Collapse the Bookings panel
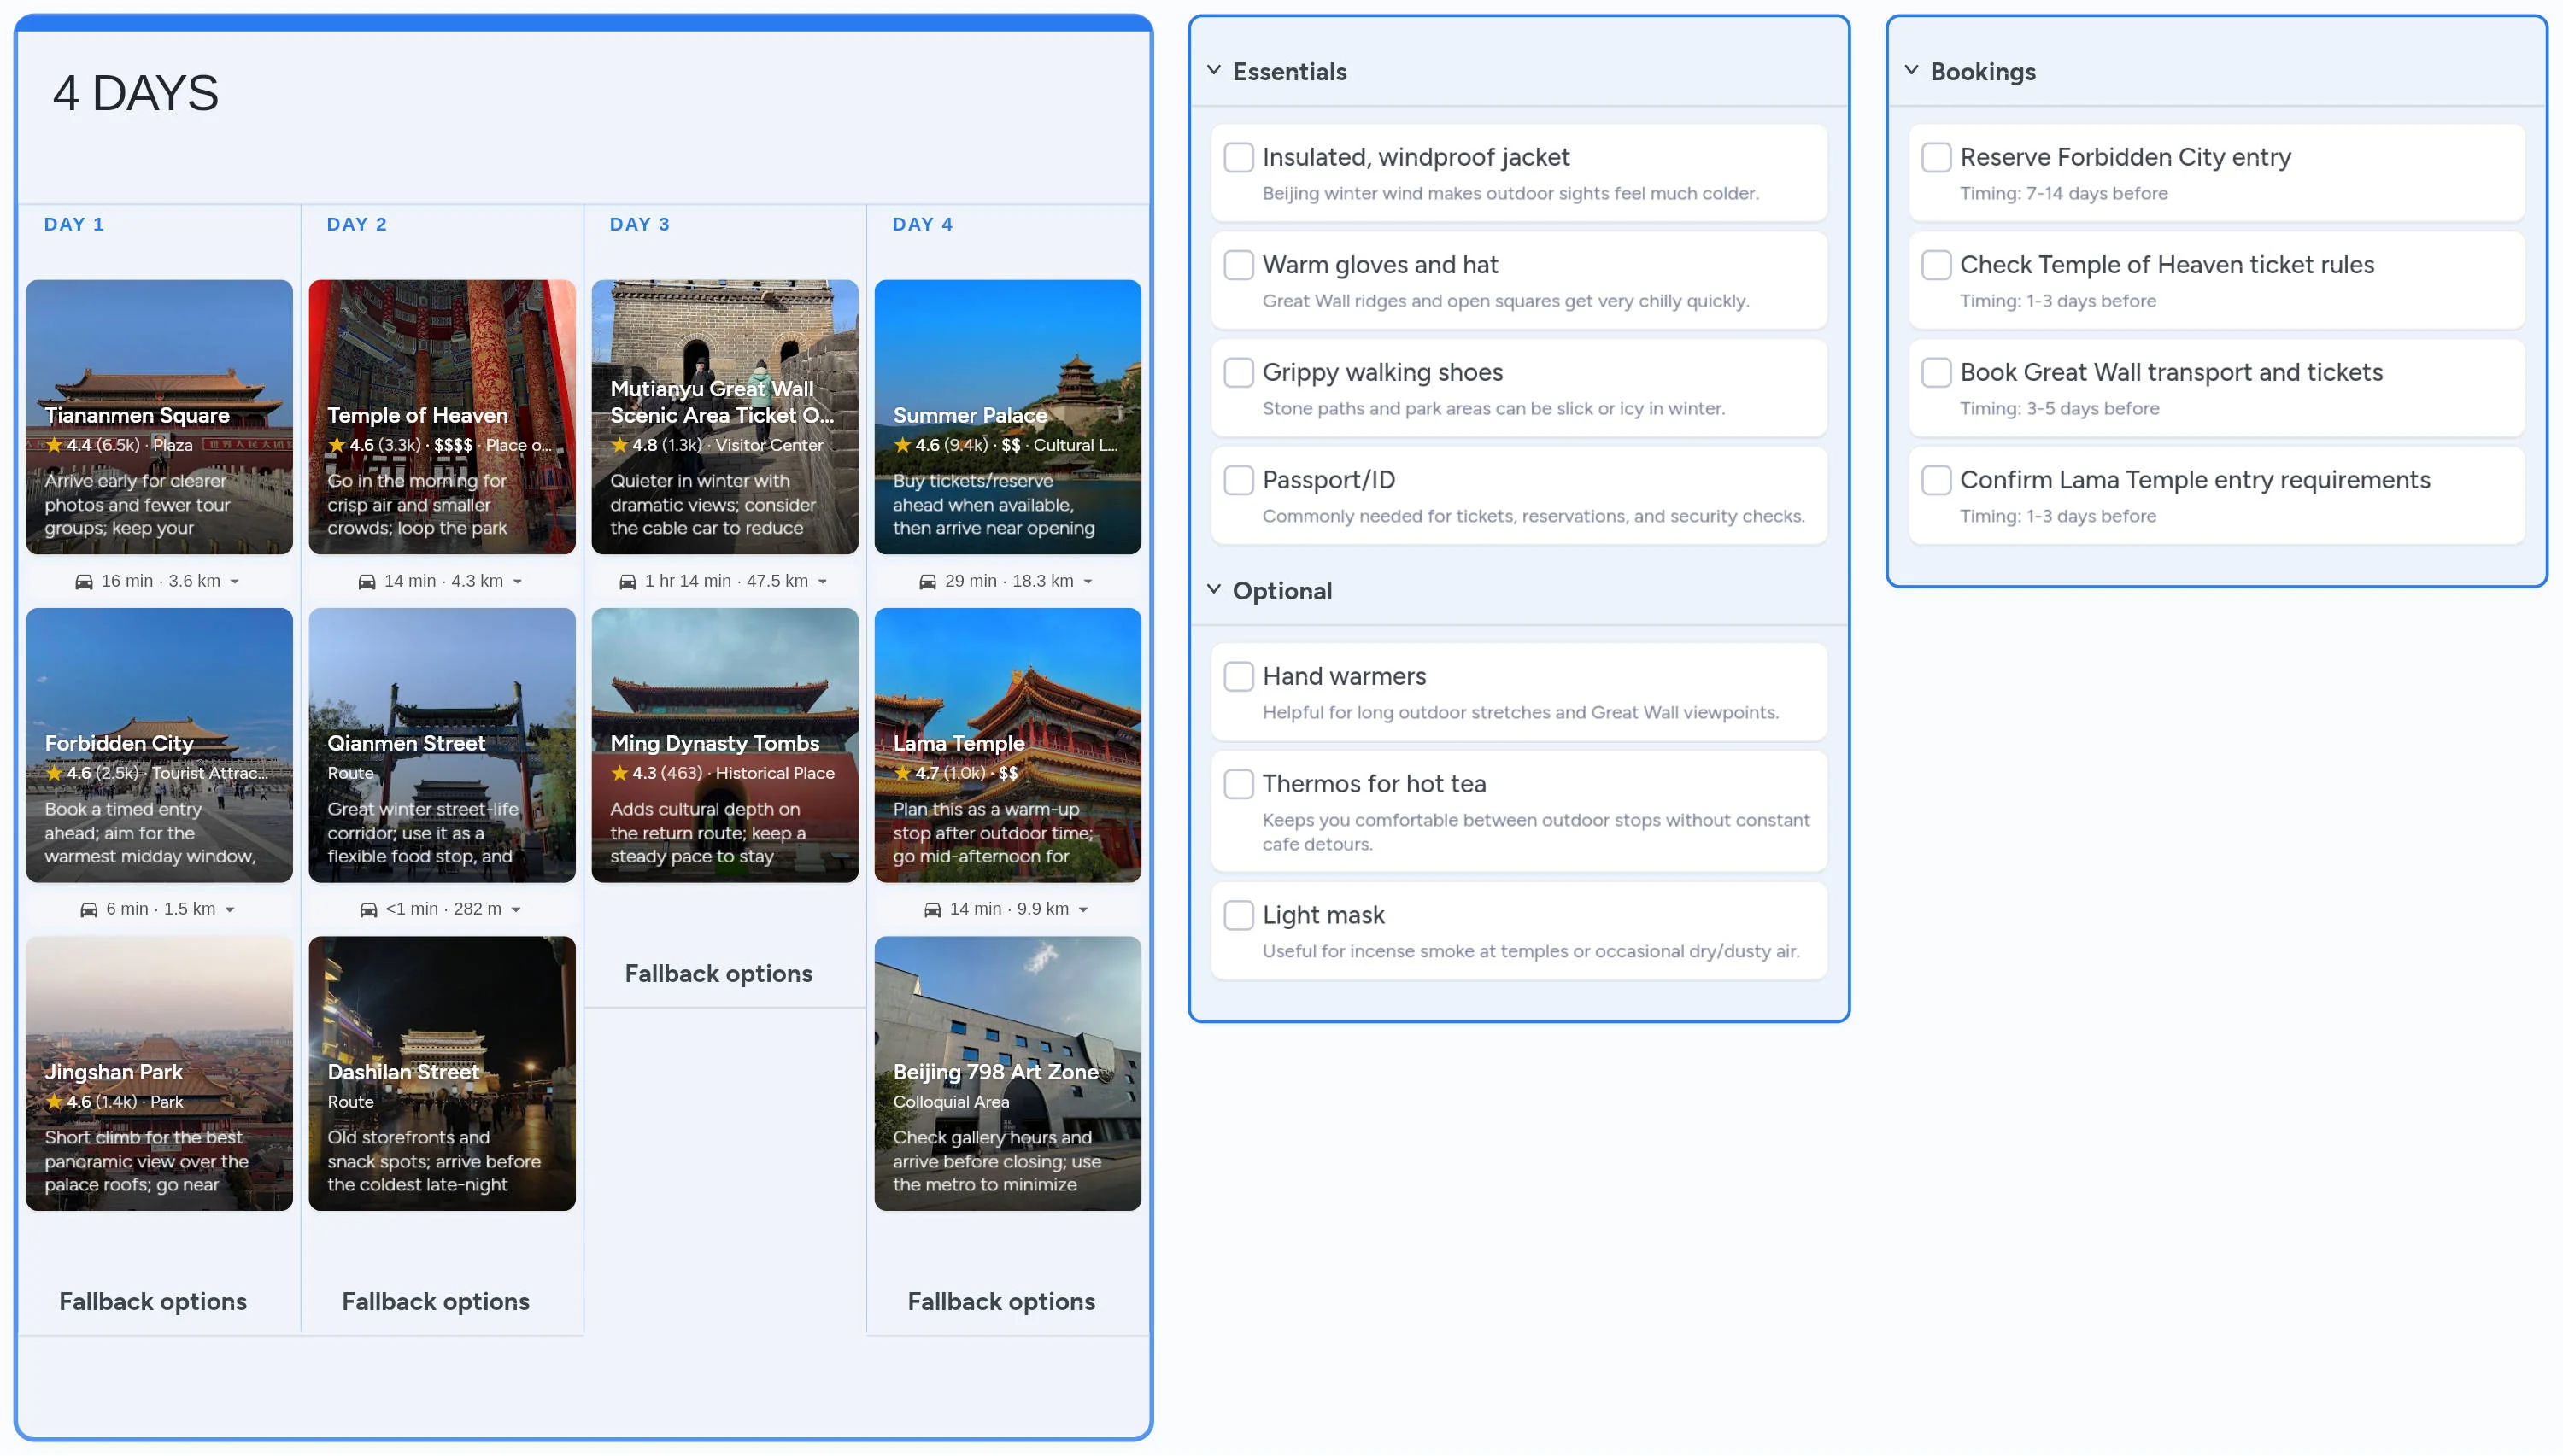This screenshot has height=1456, width=2563. coord(1911,70)
